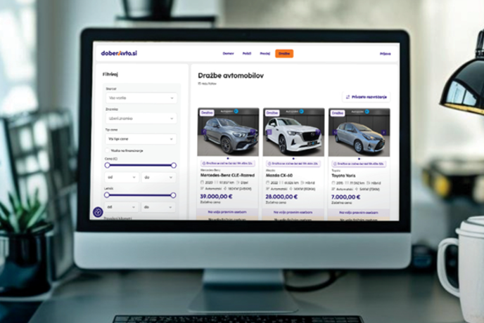484x323 pixels.
Task: Open the Vsa vozila dropdown
Action: coord(141,98)
